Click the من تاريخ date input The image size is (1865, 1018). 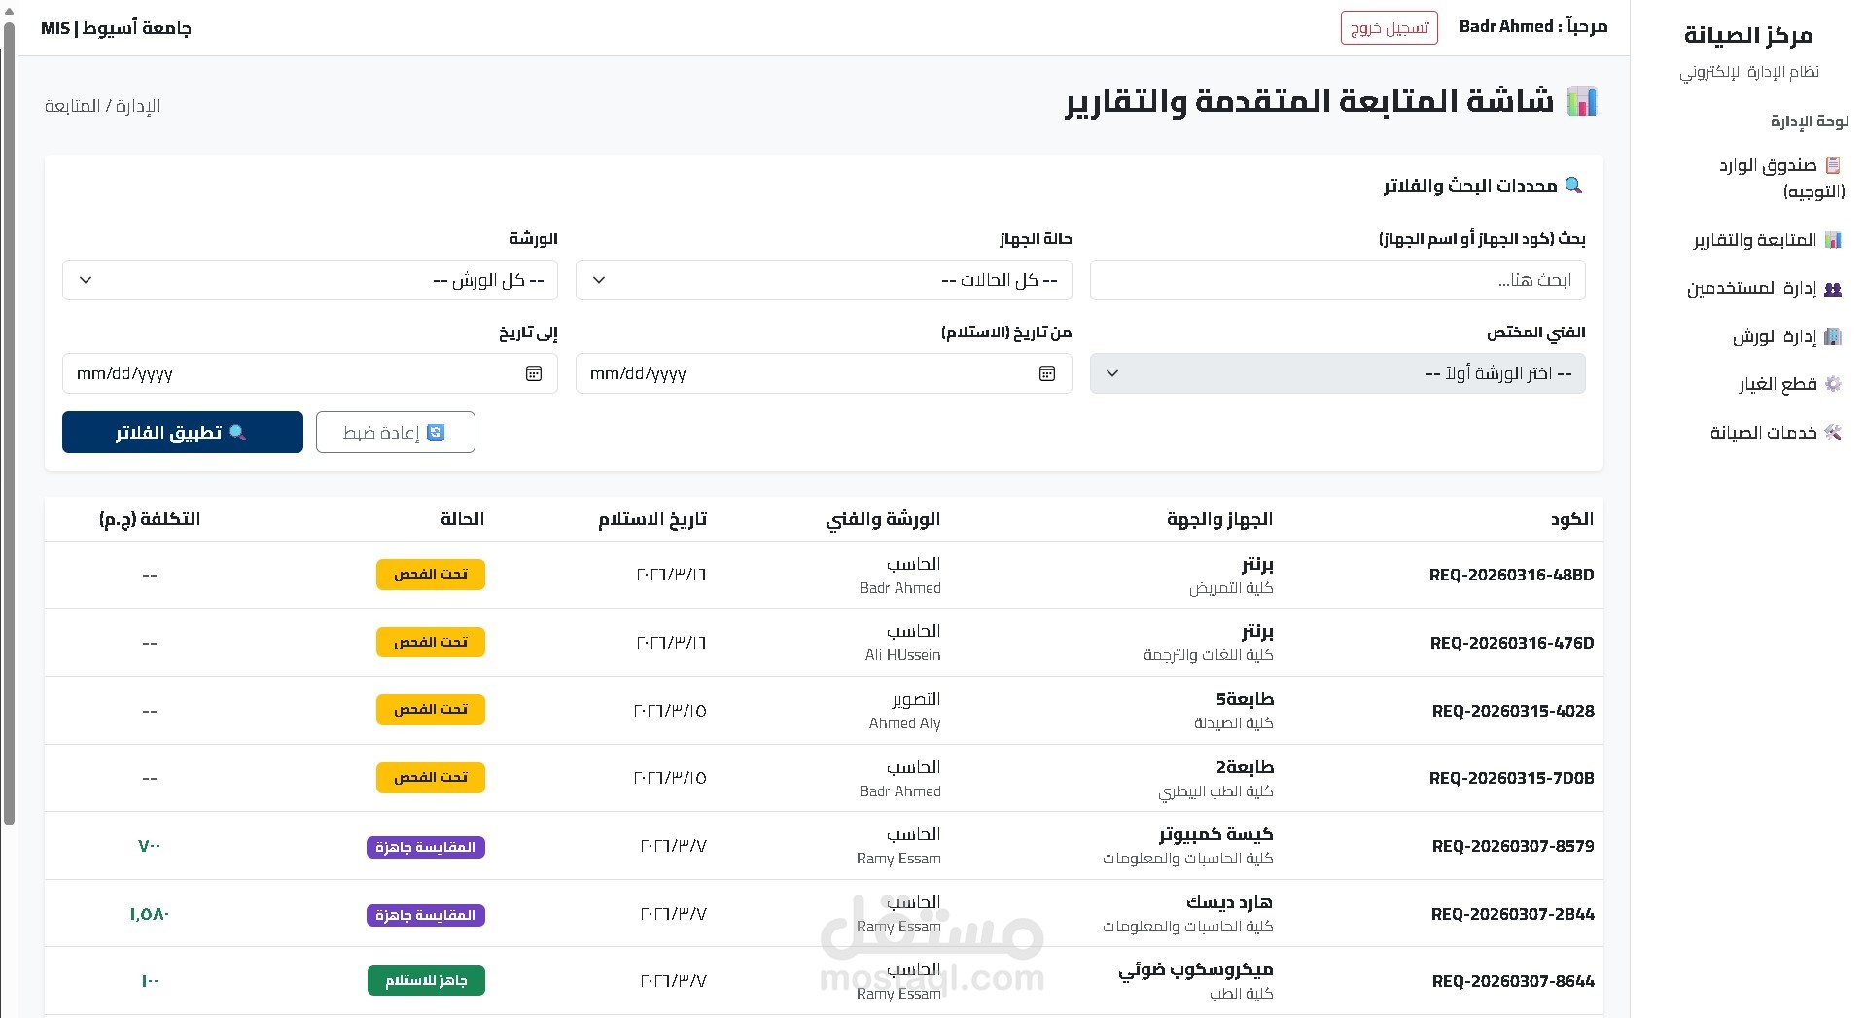(x=824, y=373)
